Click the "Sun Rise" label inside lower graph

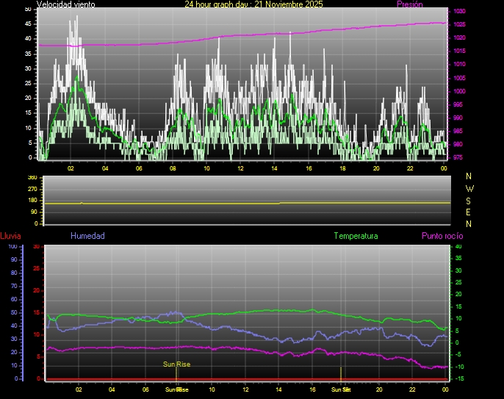click(176, 364)
